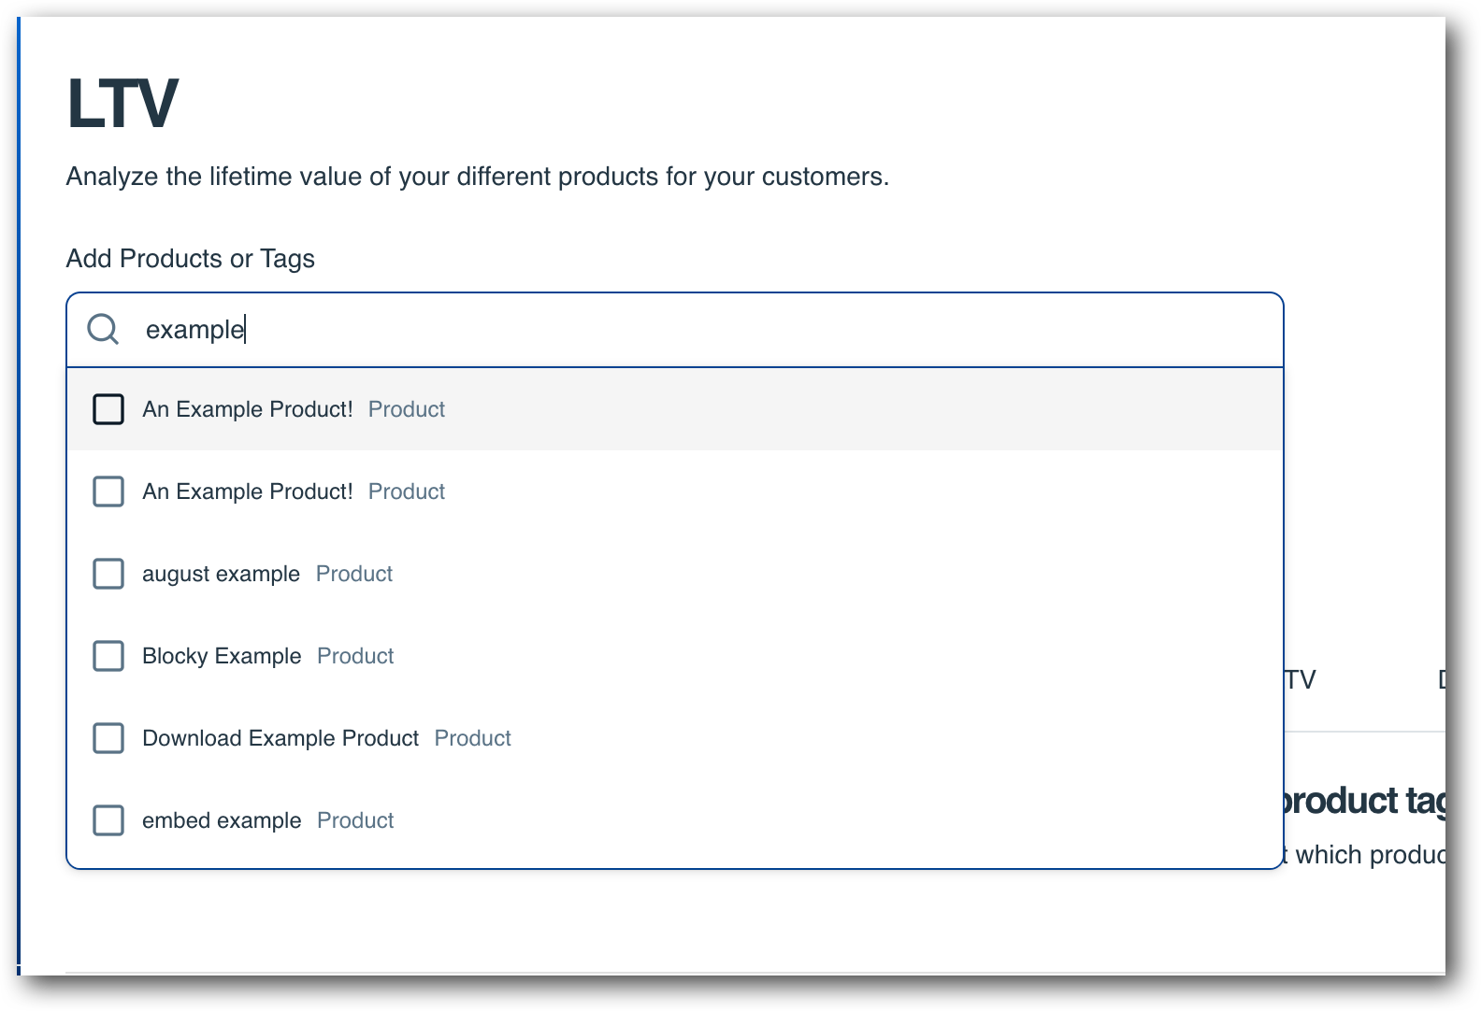Click the Product type tag beside embed example

tap(355, 820)
